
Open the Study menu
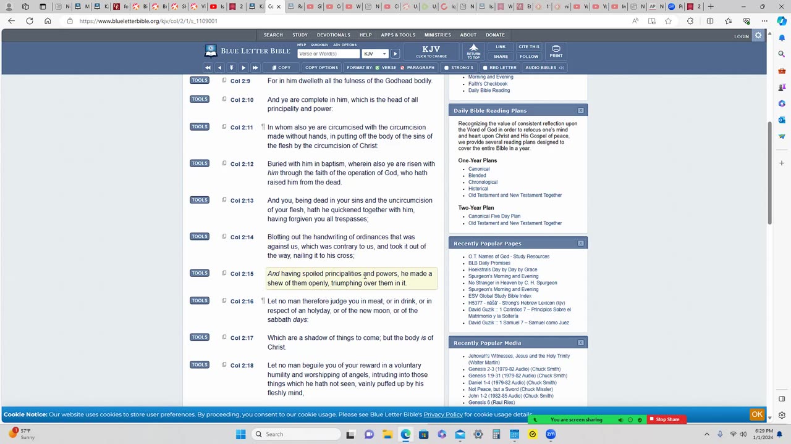pos(300,35)
